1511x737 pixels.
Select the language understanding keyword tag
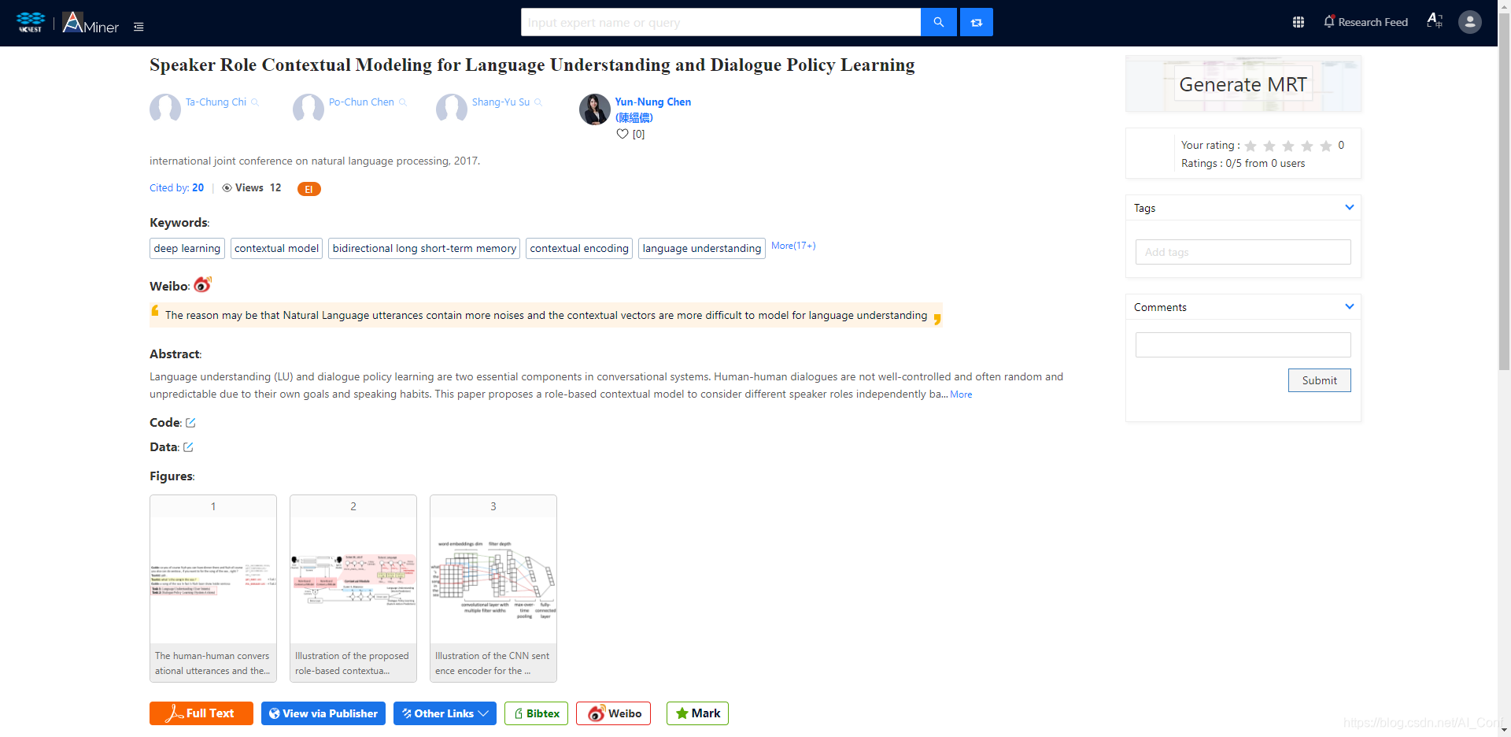coord(702,249)
